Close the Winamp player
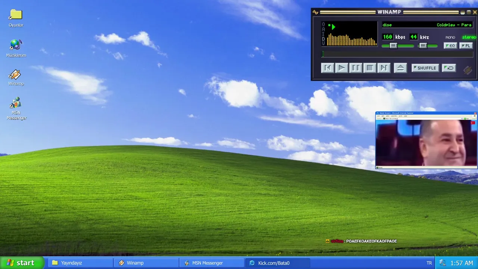Screen dimensions: 478x269 (x=475, y=12)
